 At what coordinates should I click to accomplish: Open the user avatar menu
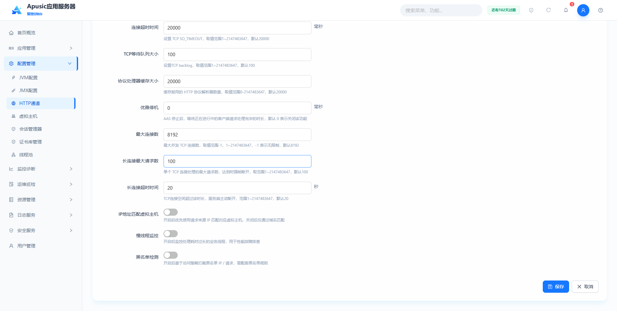(x=583, y=10)
